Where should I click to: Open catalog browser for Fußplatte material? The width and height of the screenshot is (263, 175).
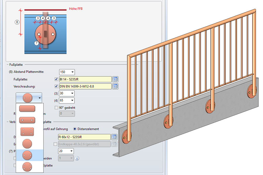click(115, 79)
